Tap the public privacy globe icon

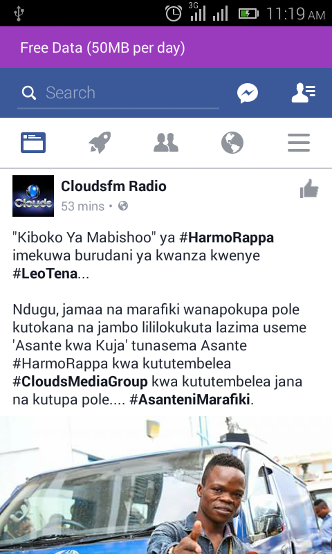[123, 206]
